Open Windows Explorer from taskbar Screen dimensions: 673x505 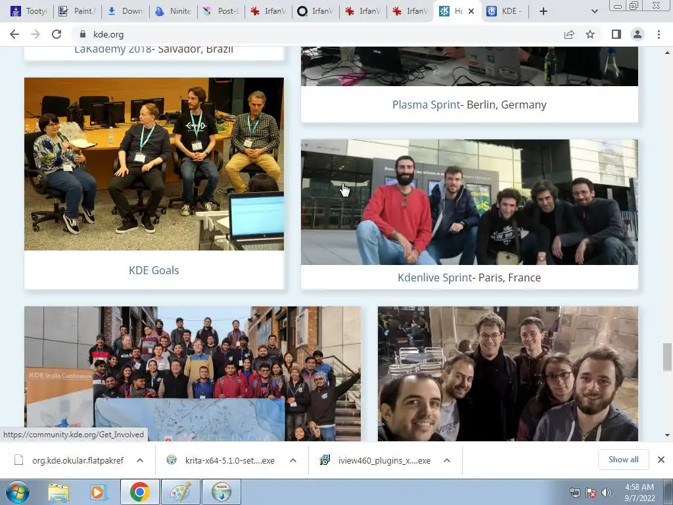click(58, 492)
